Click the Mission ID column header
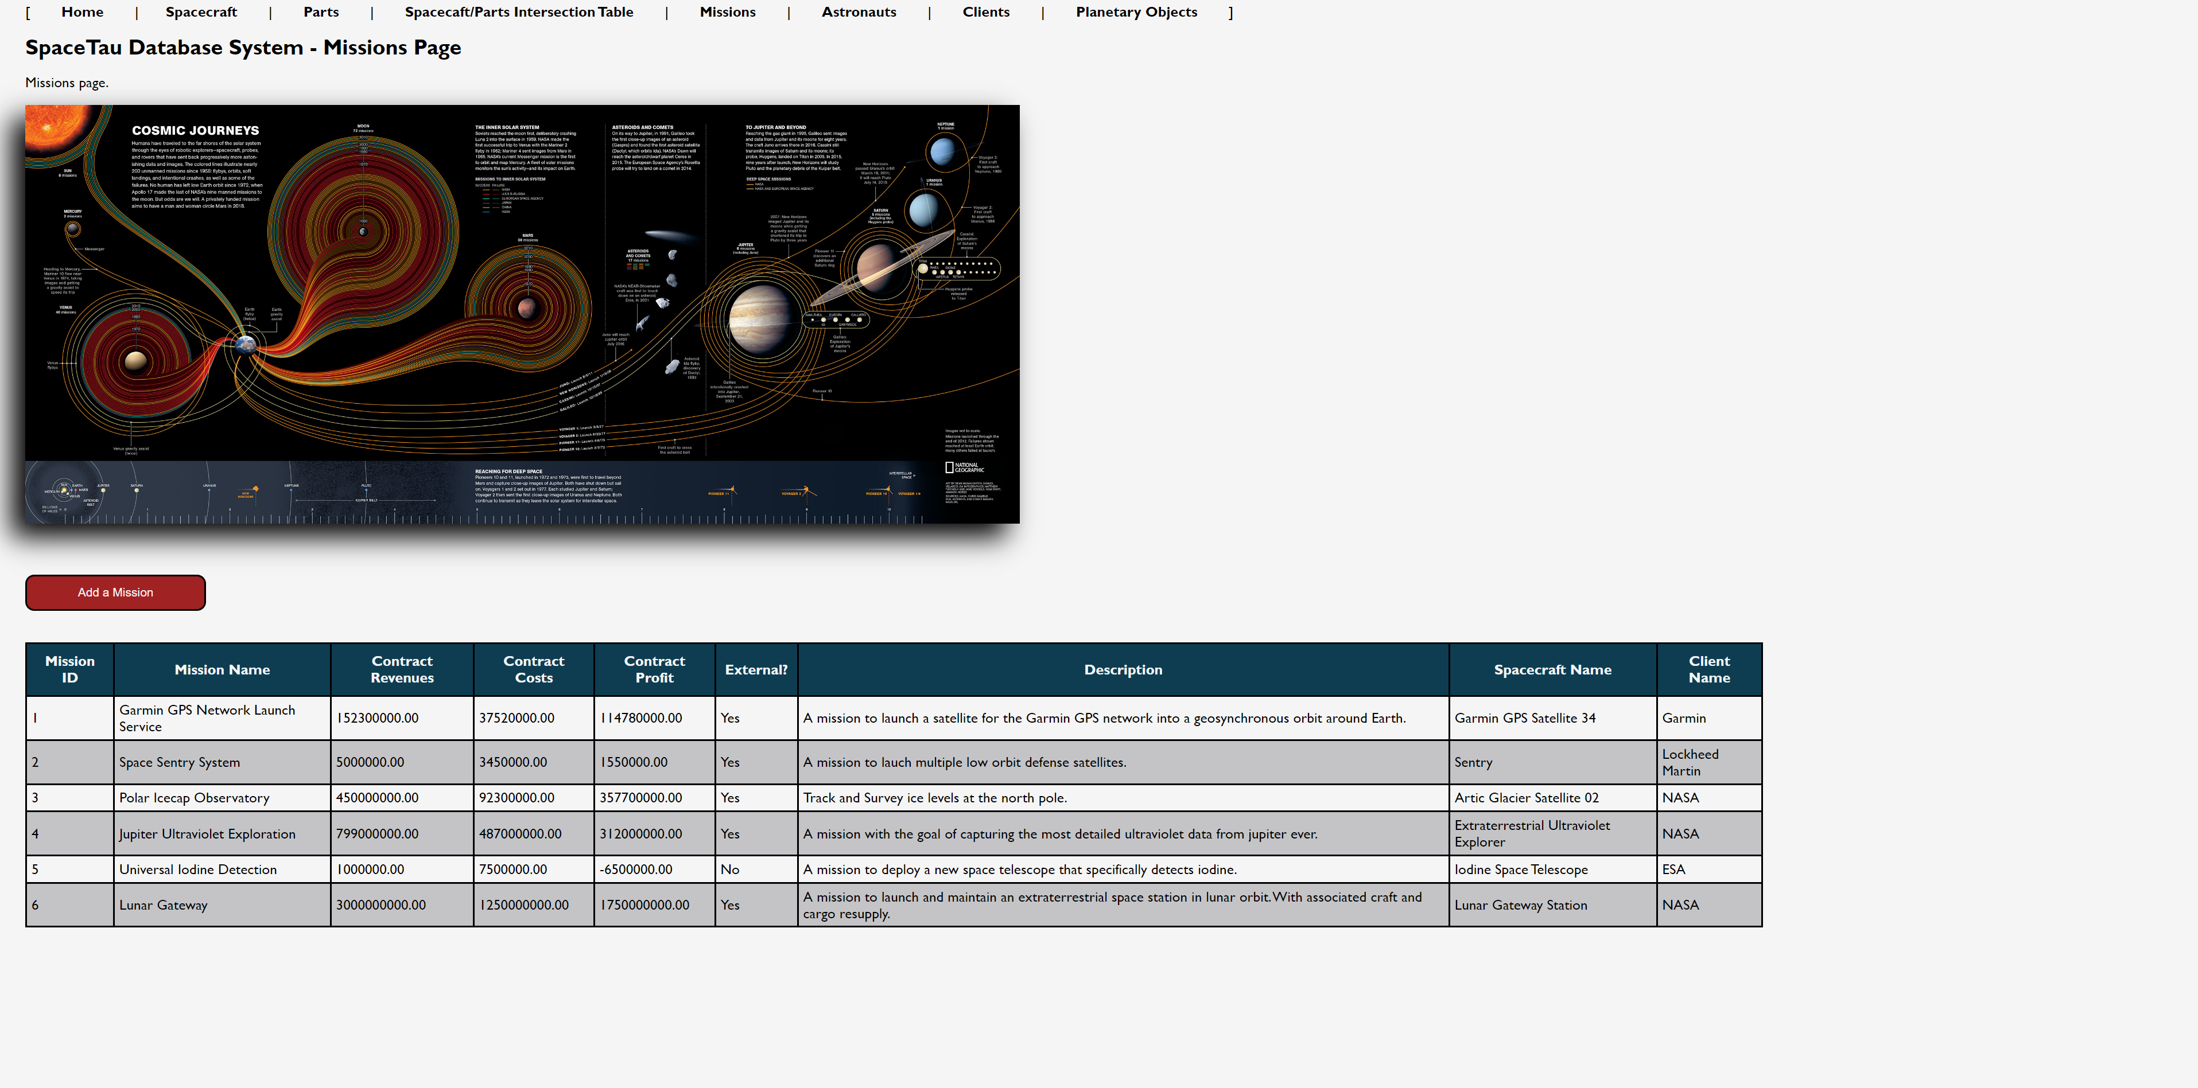 (70, 669)
